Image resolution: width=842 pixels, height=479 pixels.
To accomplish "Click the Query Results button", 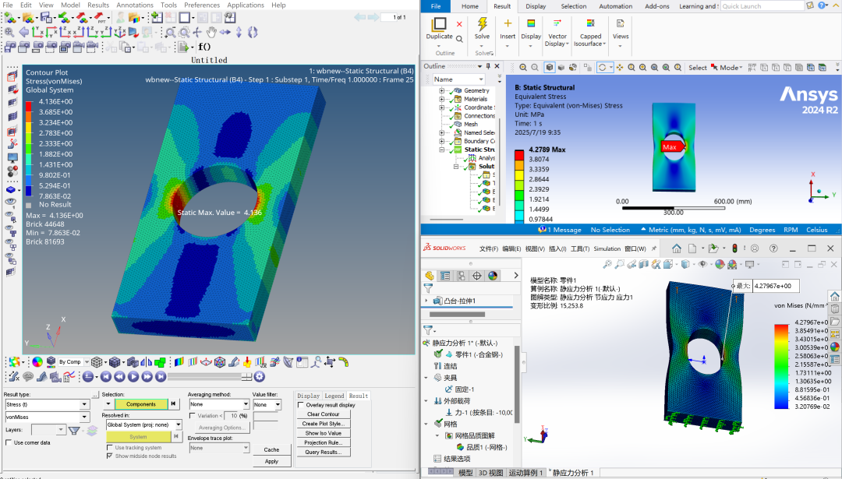I will coord(324,453).
